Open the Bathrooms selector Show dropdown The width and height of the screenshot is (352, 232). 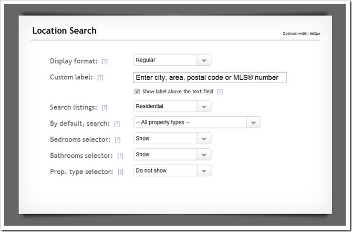tap(172, 155)
